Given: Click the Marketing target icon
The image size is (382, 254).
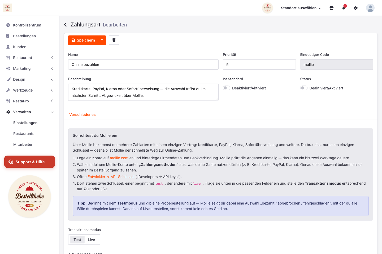Looking at the screenshot, I should tap(8, 69).
